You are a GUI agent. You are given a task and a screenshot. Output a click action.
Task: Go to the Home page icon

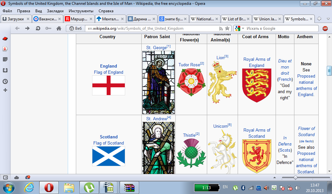[x=59, y=28]
